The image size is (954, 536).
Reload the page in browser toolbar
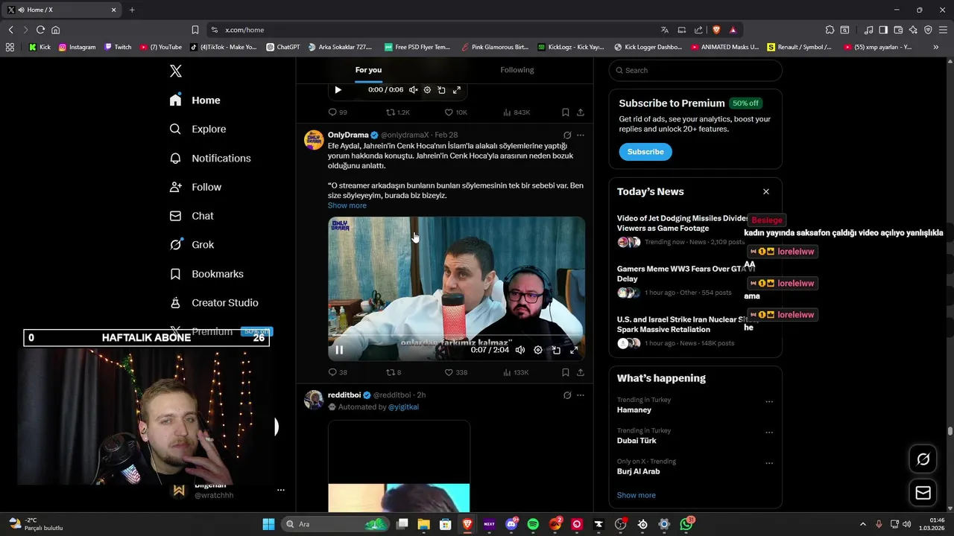click(40, 30)
